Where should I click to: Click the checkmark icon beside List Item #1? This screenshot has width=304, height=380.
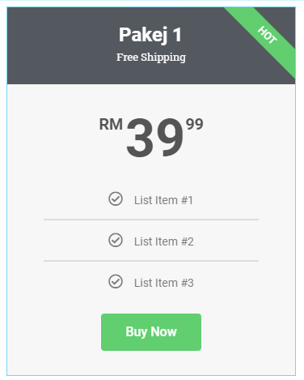[116, 199]
